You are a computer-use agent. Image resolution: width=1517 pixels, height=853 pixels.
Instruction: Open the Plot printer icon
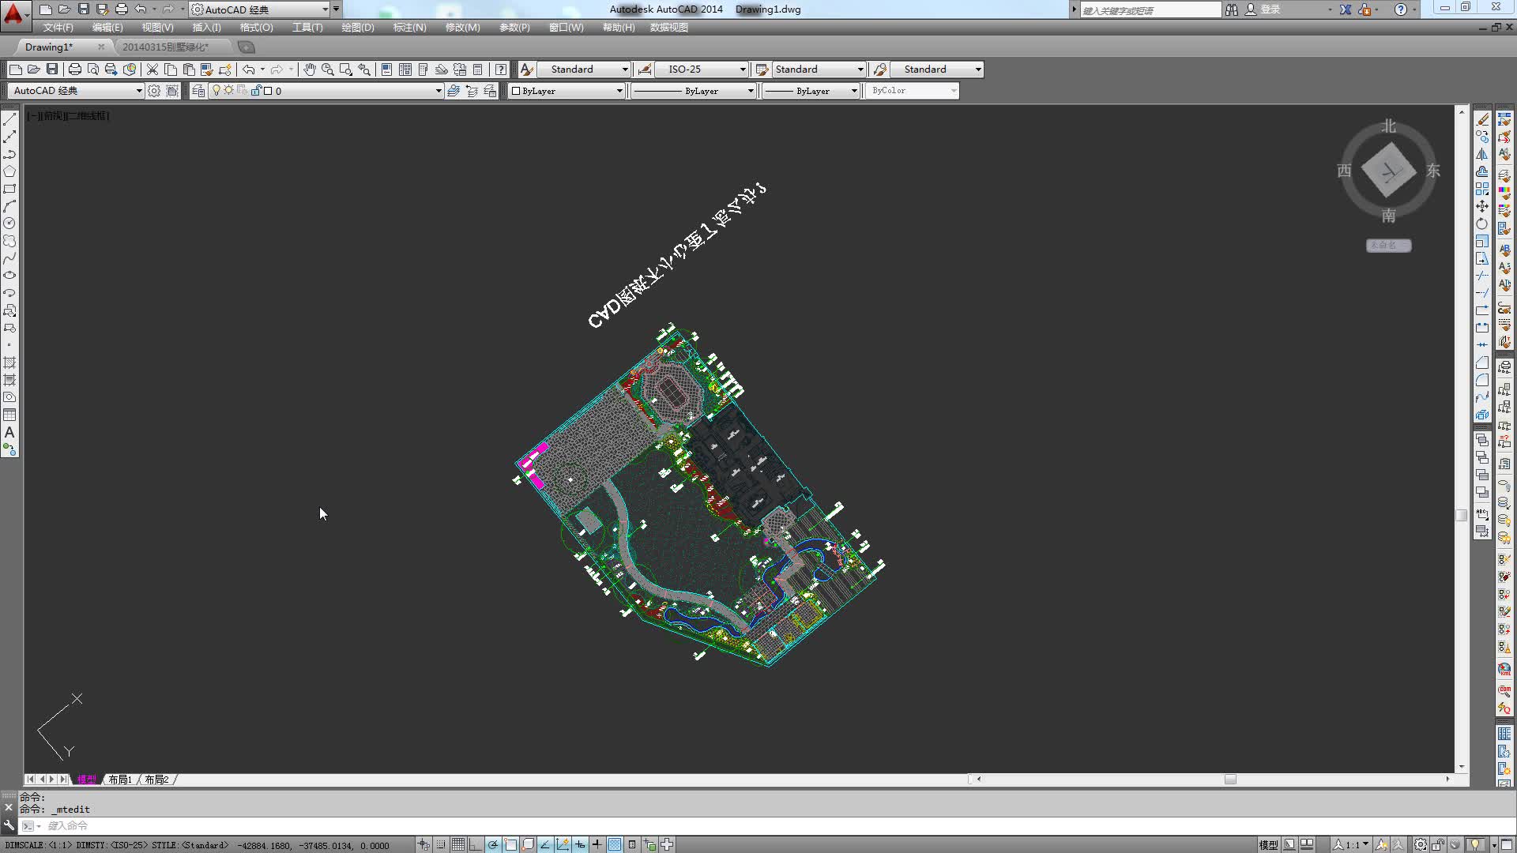[75, 70]
